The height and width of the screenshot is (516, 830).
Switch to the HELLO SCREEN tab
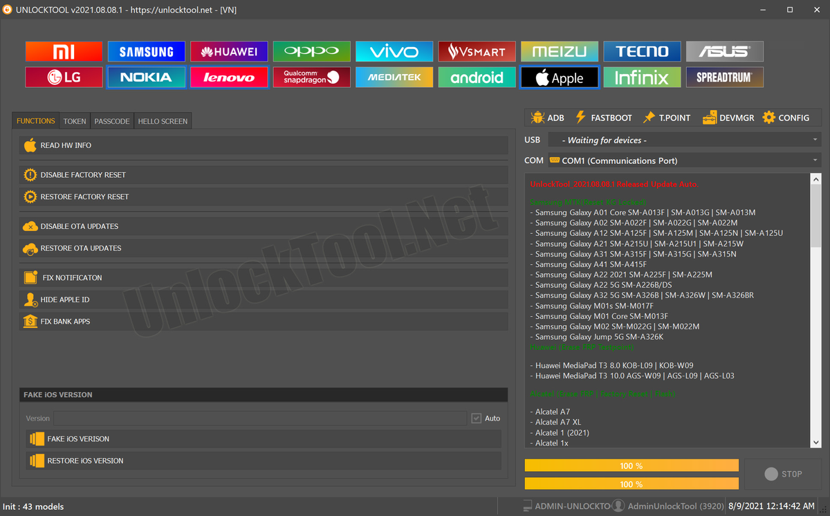click(x=163, y=121)
